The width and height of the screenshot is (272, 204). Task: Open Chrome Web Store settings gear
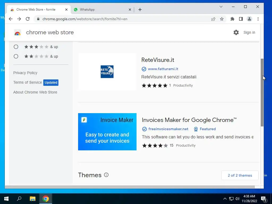coord(236,32)
